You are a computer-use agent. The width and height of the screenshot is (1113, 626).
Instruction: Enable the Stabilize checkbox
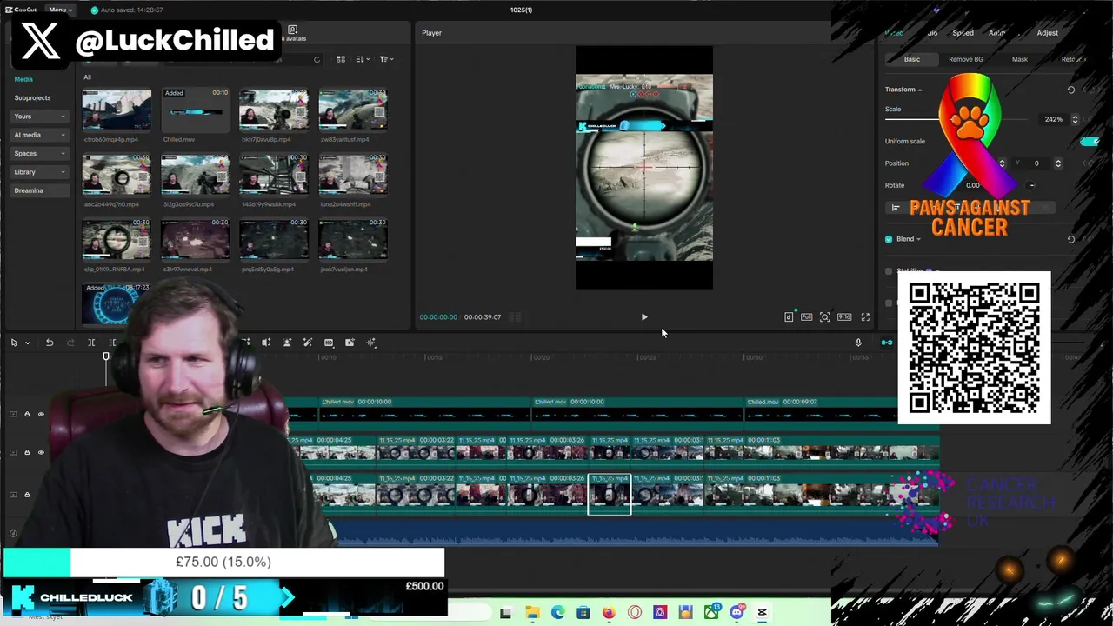889,271
